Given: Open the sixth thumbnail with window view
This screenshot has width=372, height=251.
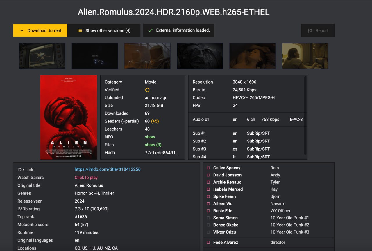Looking at the screenshot, I should click(305, 56).
